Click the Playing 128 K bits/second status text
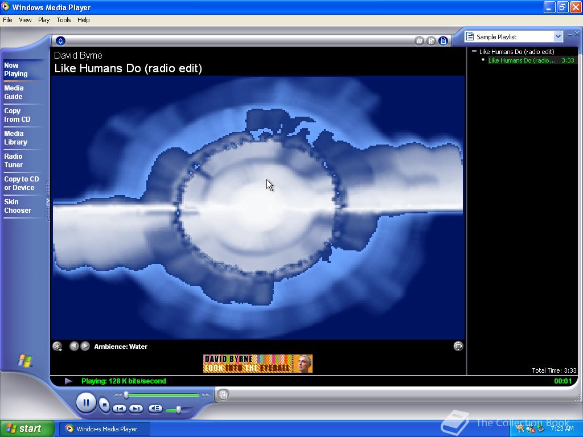Screen dimensions: 583x437 (x=124, y=381)
